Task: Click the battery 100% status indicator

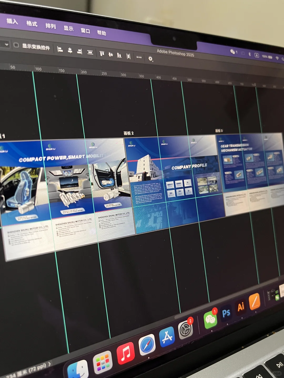Action: coord(267,57)
